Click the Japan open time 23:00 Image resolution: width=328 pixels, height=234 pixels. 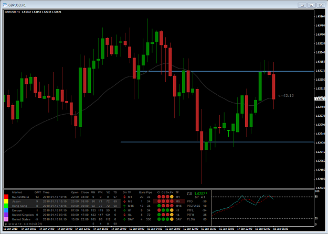coord(75,202)
